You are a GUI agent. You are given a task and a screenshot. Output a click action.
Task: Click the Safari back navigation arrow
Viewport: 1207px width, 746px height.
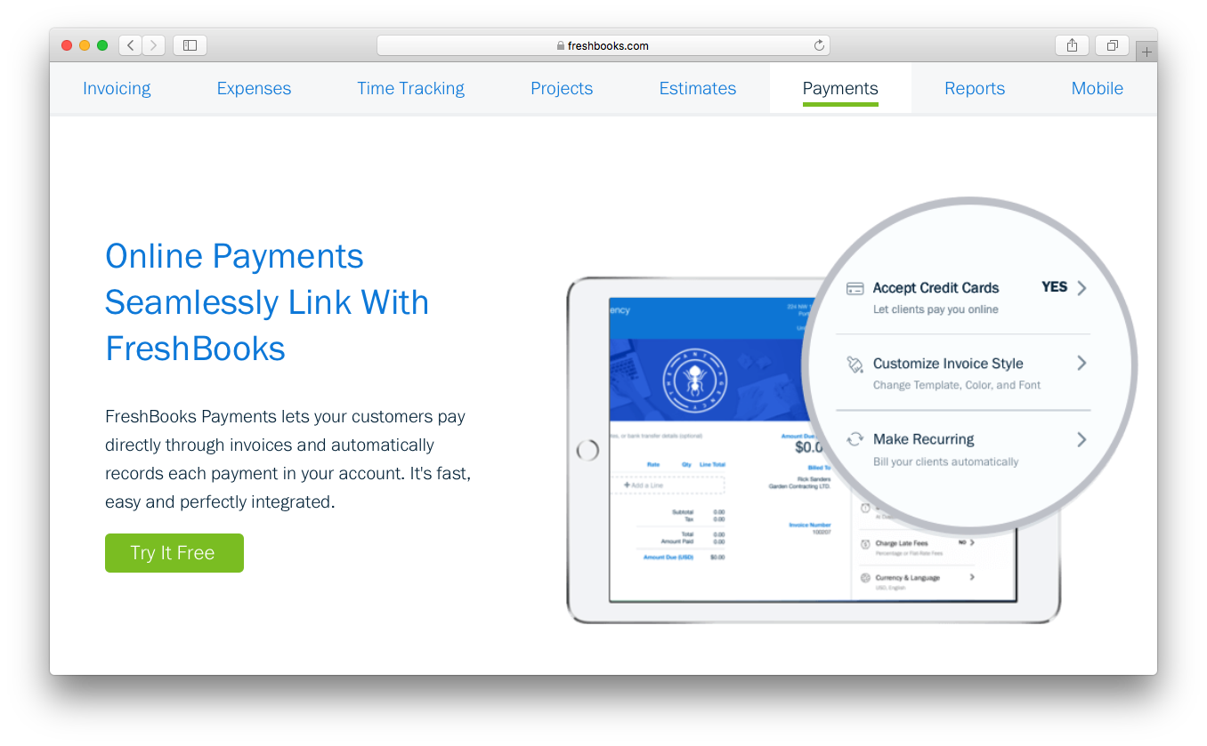pos(130,45)
